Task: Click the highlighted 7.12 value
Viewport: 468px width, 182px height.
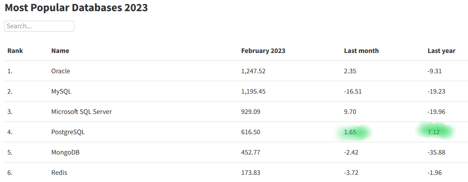Action: click(434, 132)
